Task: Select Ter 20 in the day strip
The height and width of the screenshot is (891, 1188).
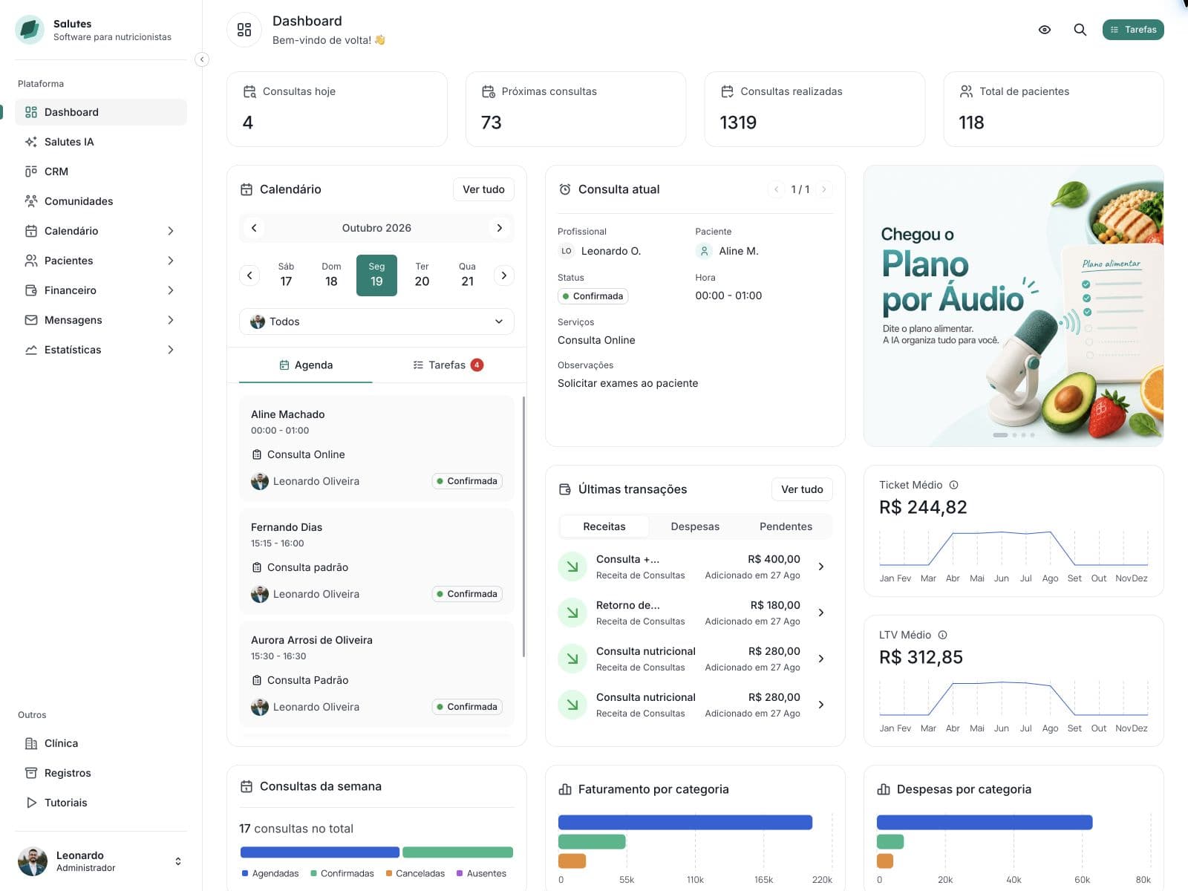Action: 422,275
